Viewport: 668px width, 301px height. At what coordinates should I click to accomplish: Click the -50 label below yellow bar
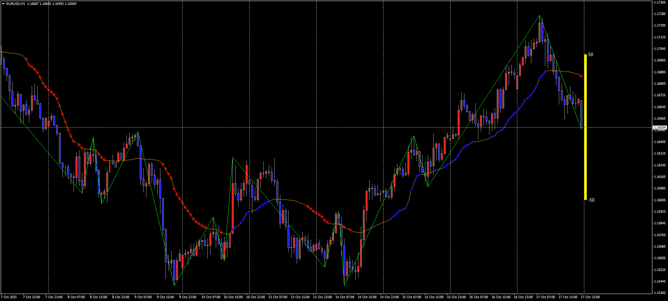coord(591,200)
